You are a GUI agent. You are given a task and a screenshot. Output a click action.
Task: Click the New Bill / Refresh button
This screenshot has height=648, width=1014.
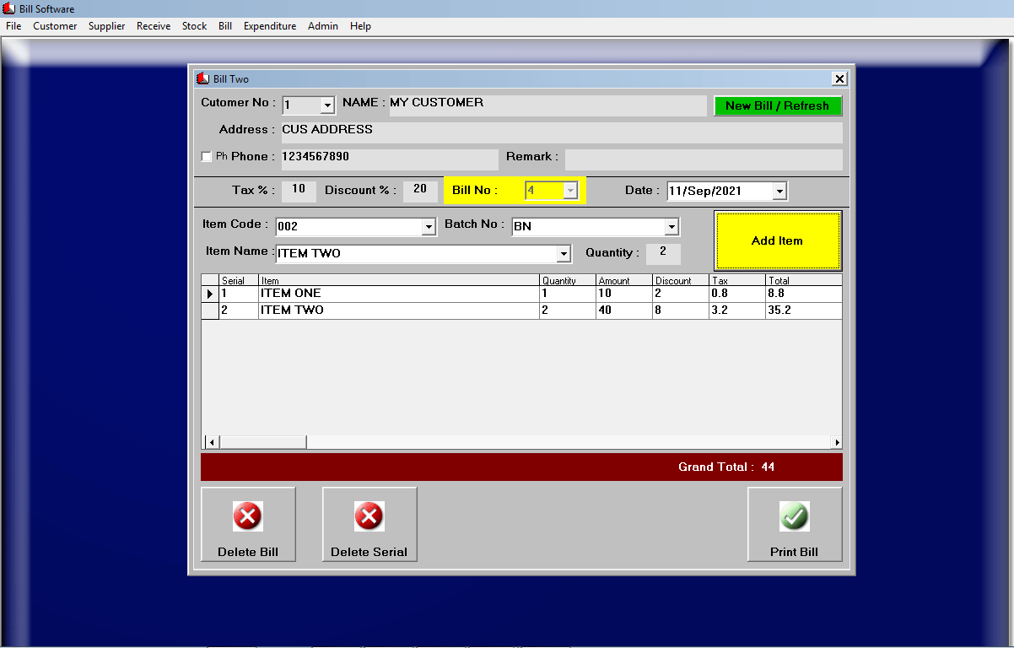tap(778, 105)
